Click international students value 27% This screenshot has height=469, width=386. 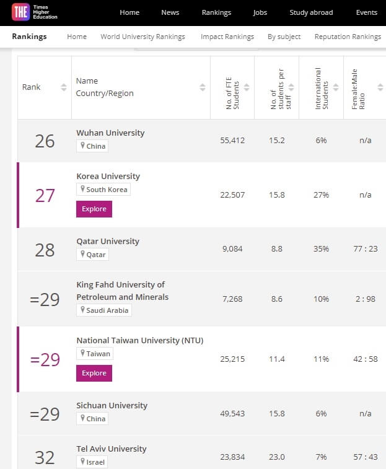321,195
